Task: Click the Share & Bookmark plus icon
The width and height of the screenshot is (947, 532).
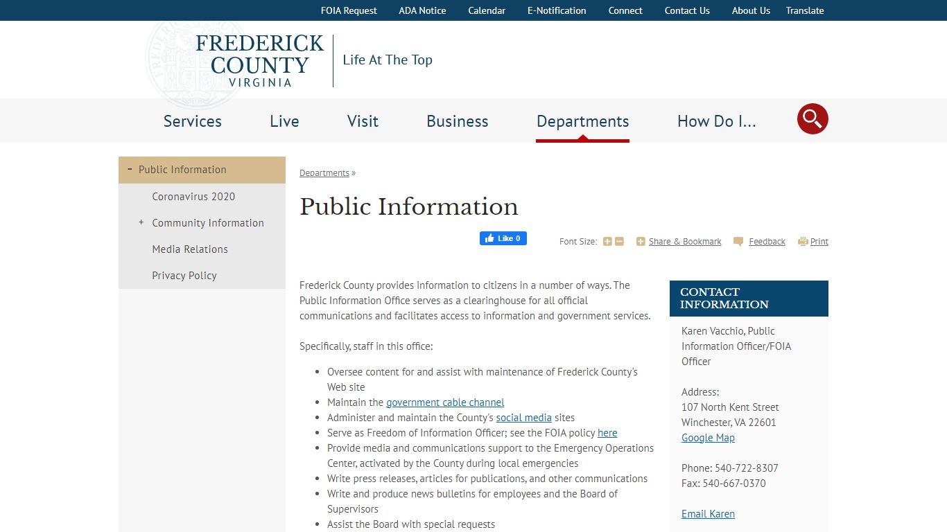Action: 641,242
